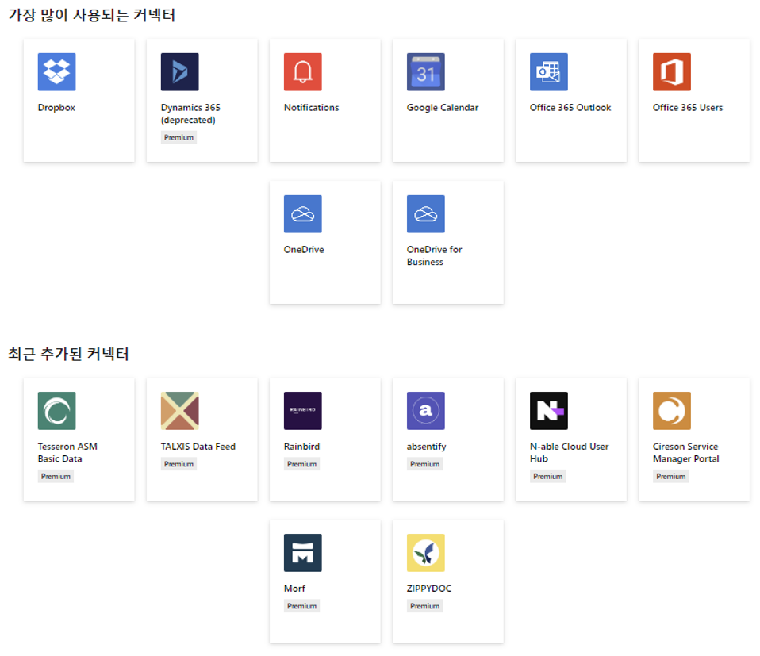This screenshot has height=656, width=760.
Task: Click the Premium badge on Tesseron ASM card
Action: click(56, 476)
